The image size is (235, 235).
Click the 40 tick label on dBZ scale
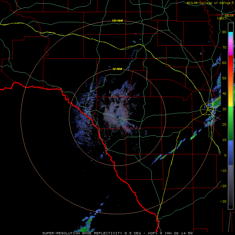tap(224, 93)
